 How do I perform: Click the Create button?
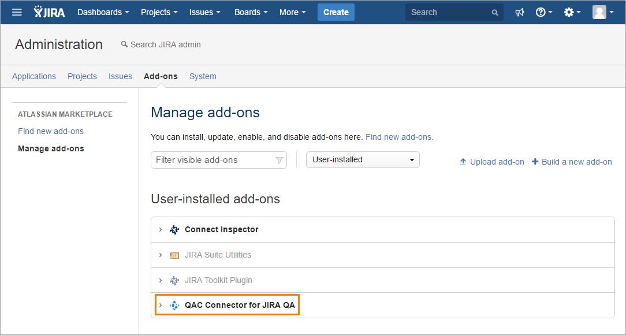(336, 12)
